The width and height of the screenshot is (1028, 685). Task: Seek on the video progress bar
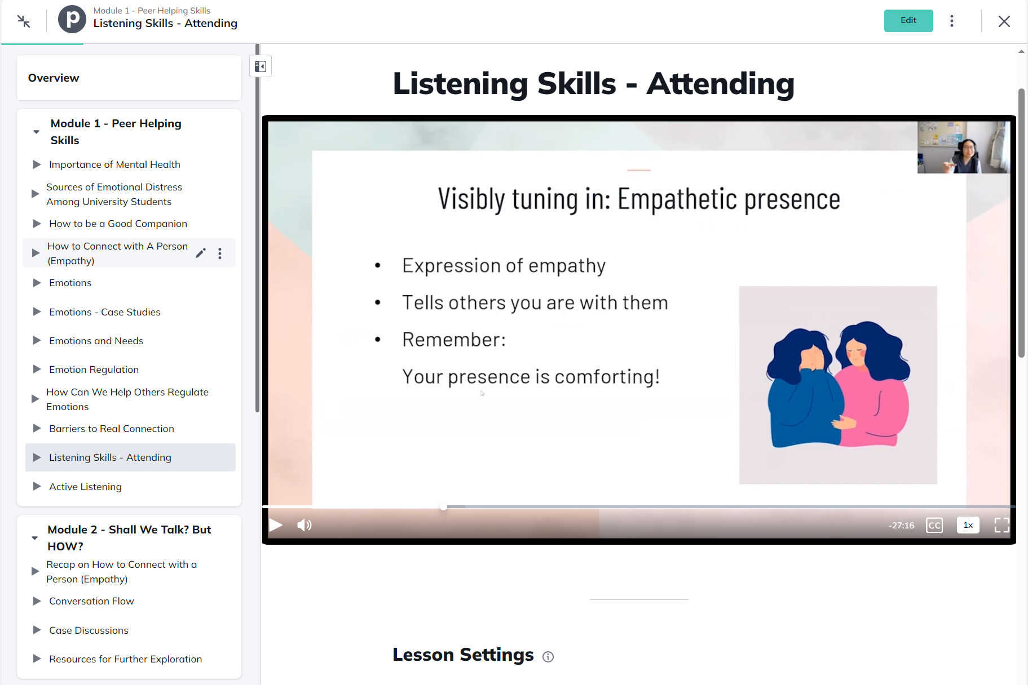pos(620,507)
